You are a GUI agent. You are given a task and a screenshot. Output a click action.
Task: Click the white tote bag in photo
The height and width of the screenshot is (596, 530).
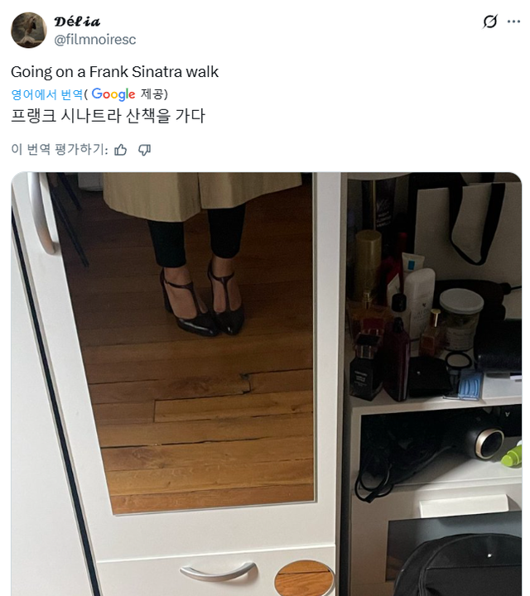pyautogui.click(x=468, y=228)
